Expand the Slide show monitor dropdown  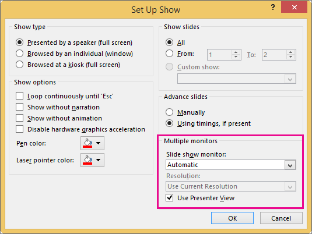point(290,165)
